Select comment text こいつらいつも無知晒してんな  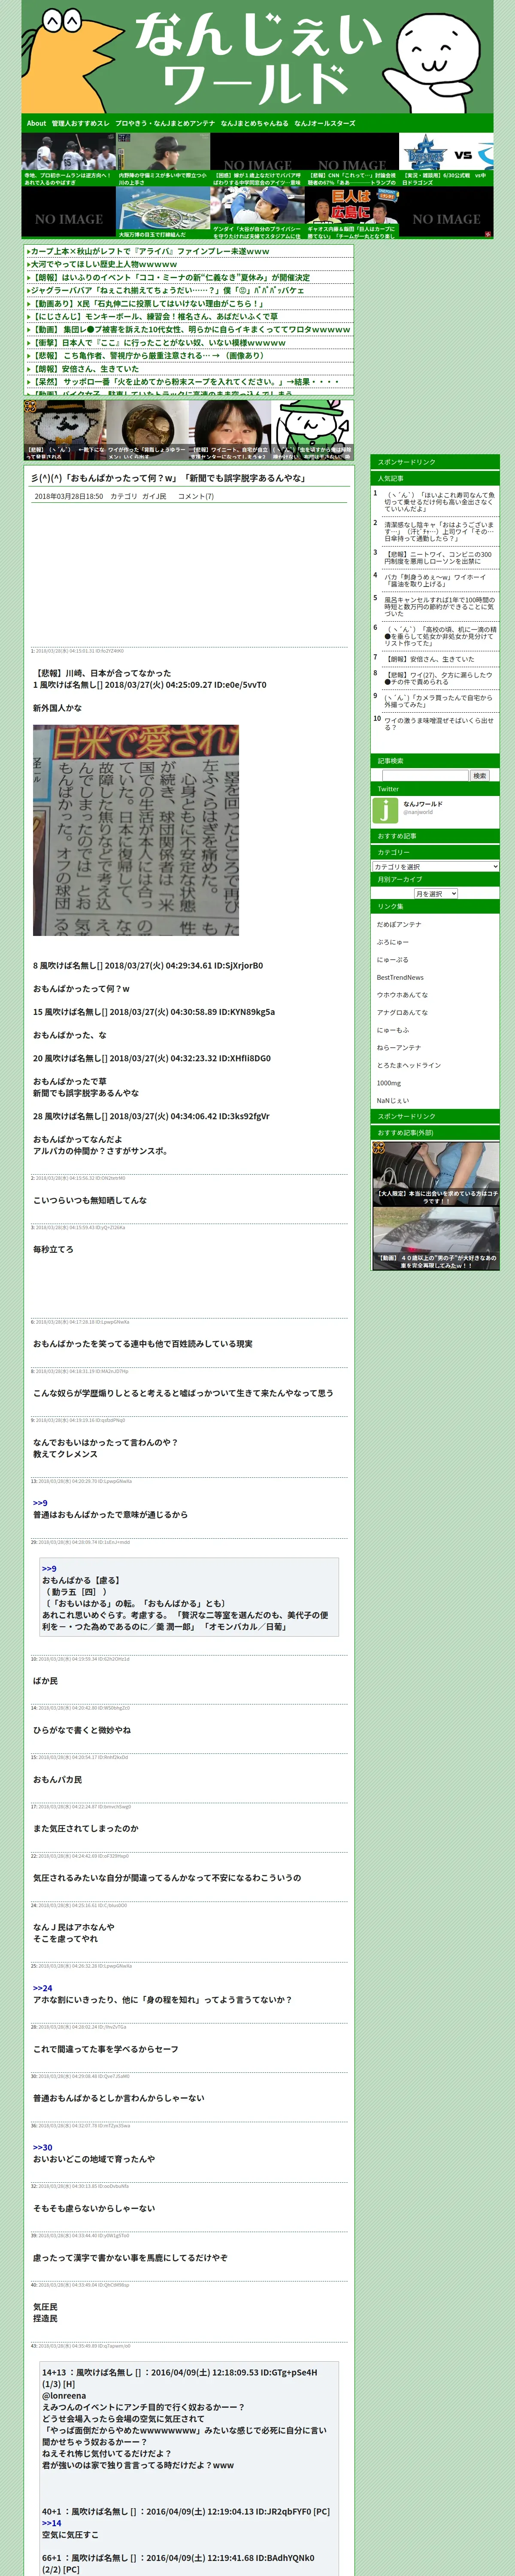pos(90,1200)
